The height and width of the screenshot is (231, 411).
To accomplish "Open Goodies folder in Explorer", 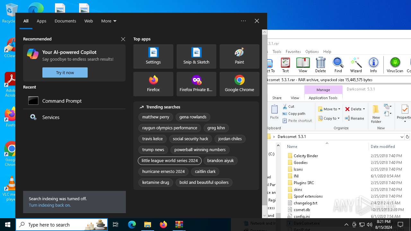I will 301,162.
